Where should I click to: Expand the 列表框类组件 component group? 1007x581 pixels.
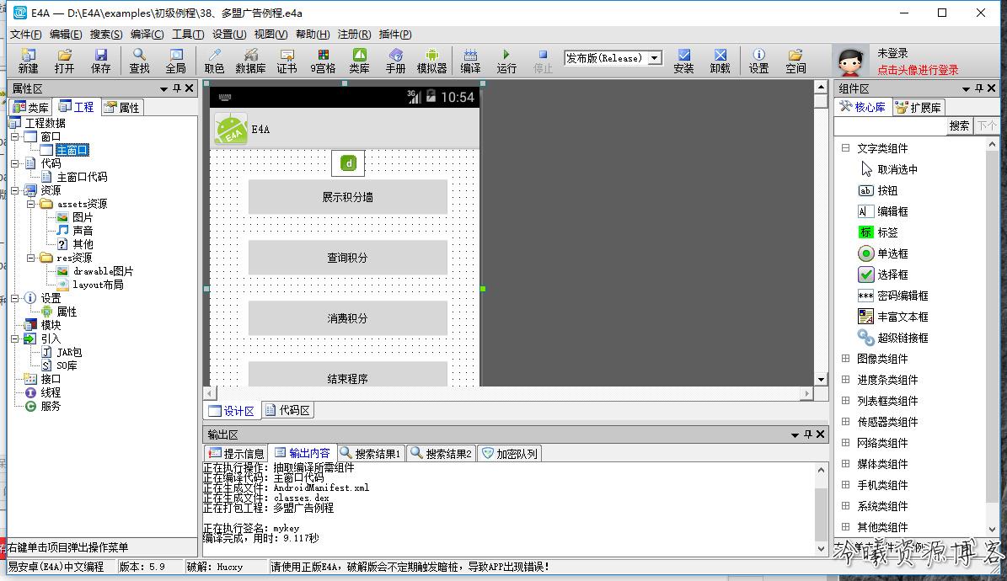tap(845, 402)
